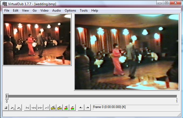Go to previous key frame
Viewport: 183px width, 118px height.
tap(53, 107)
